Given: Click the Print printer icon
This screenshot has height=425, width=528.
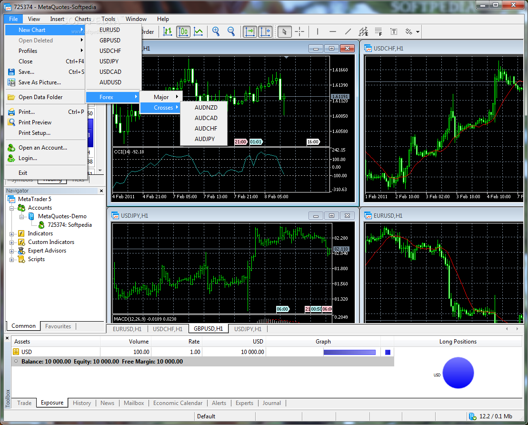Looking at the screenshot, I should coord(11,112).
